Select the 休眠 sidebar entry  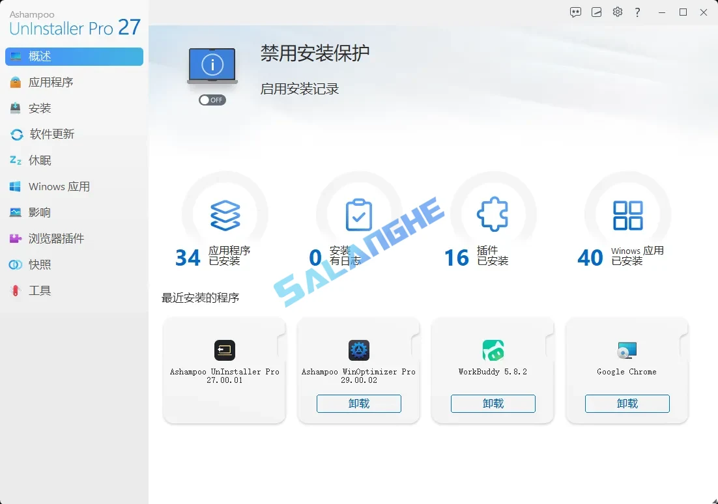74,160
